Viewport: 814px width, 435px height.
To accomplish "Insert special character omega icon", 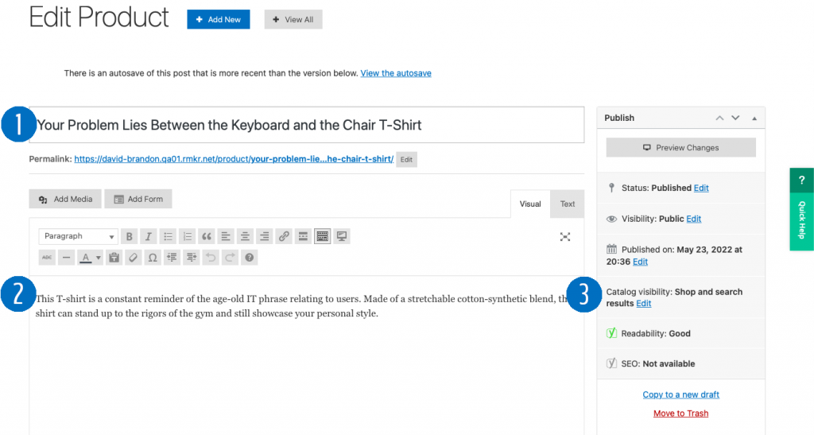I will pos(153,258).
